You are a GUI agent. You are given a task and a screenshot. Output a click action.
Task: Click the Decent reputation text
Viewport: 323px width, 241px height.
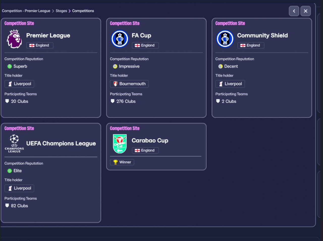click(231, 66)
